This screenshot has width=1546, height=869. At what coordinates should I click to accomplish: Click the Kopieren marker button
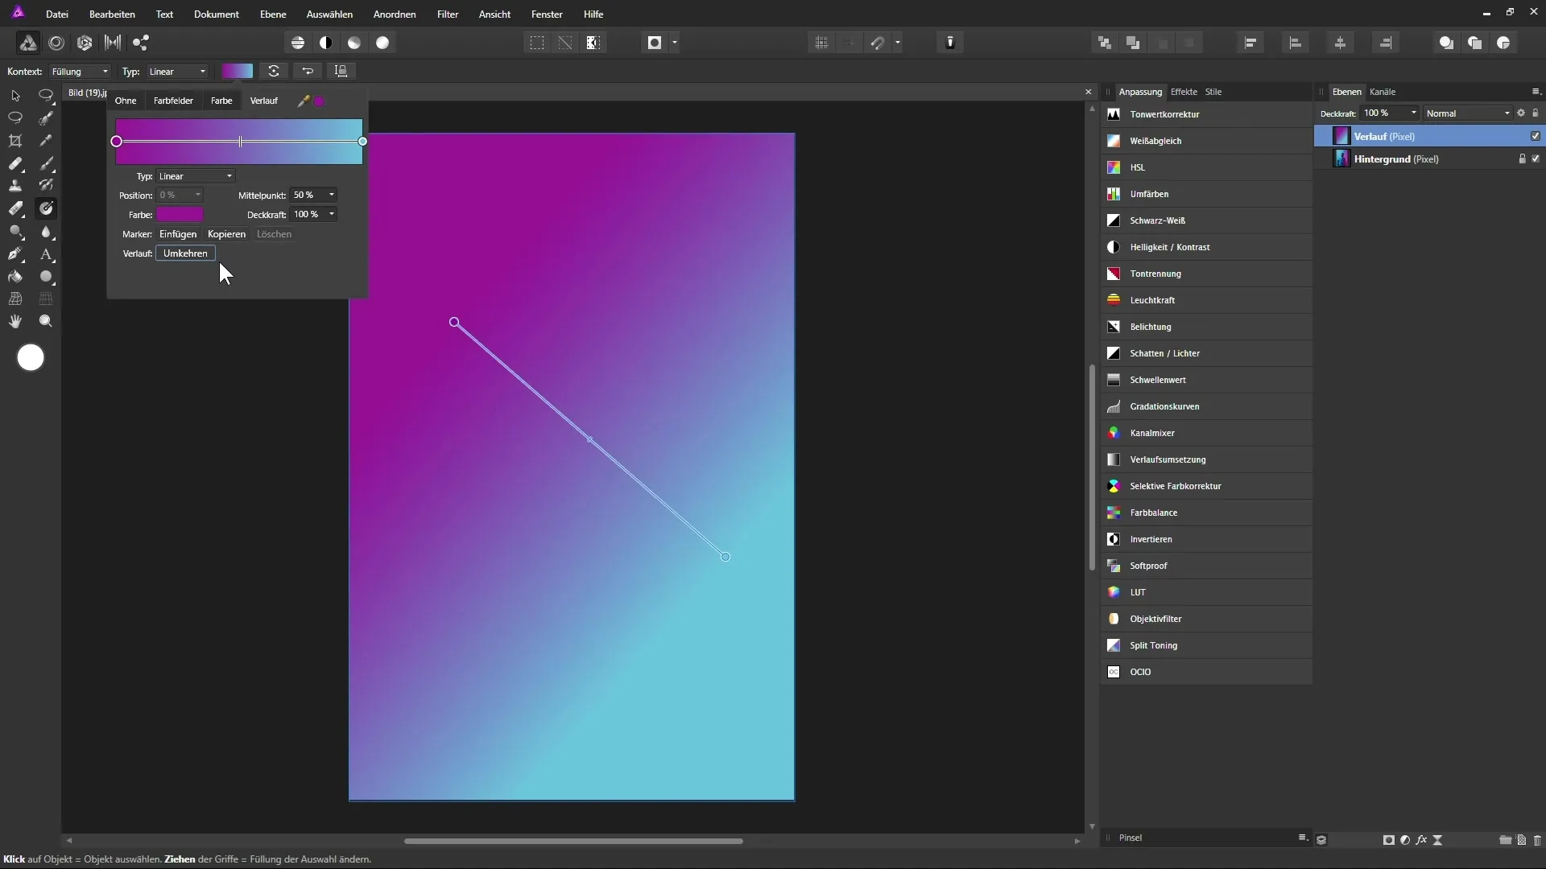pyautogui.click(x=226, y=234)
